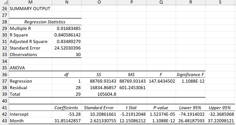Select the Month coefficient 31.85142857

[67, 121]
